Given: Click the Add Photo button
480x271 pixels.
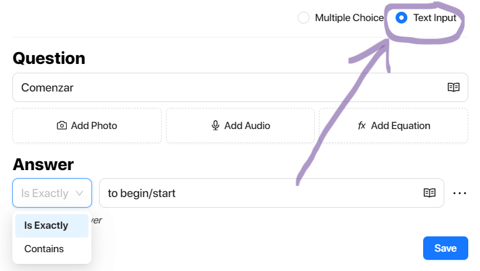Looking at the screenshot, I should click(87, 126).
